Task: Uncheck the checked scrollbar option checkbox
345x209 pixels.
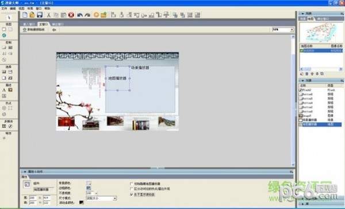Action: (131, 195)
